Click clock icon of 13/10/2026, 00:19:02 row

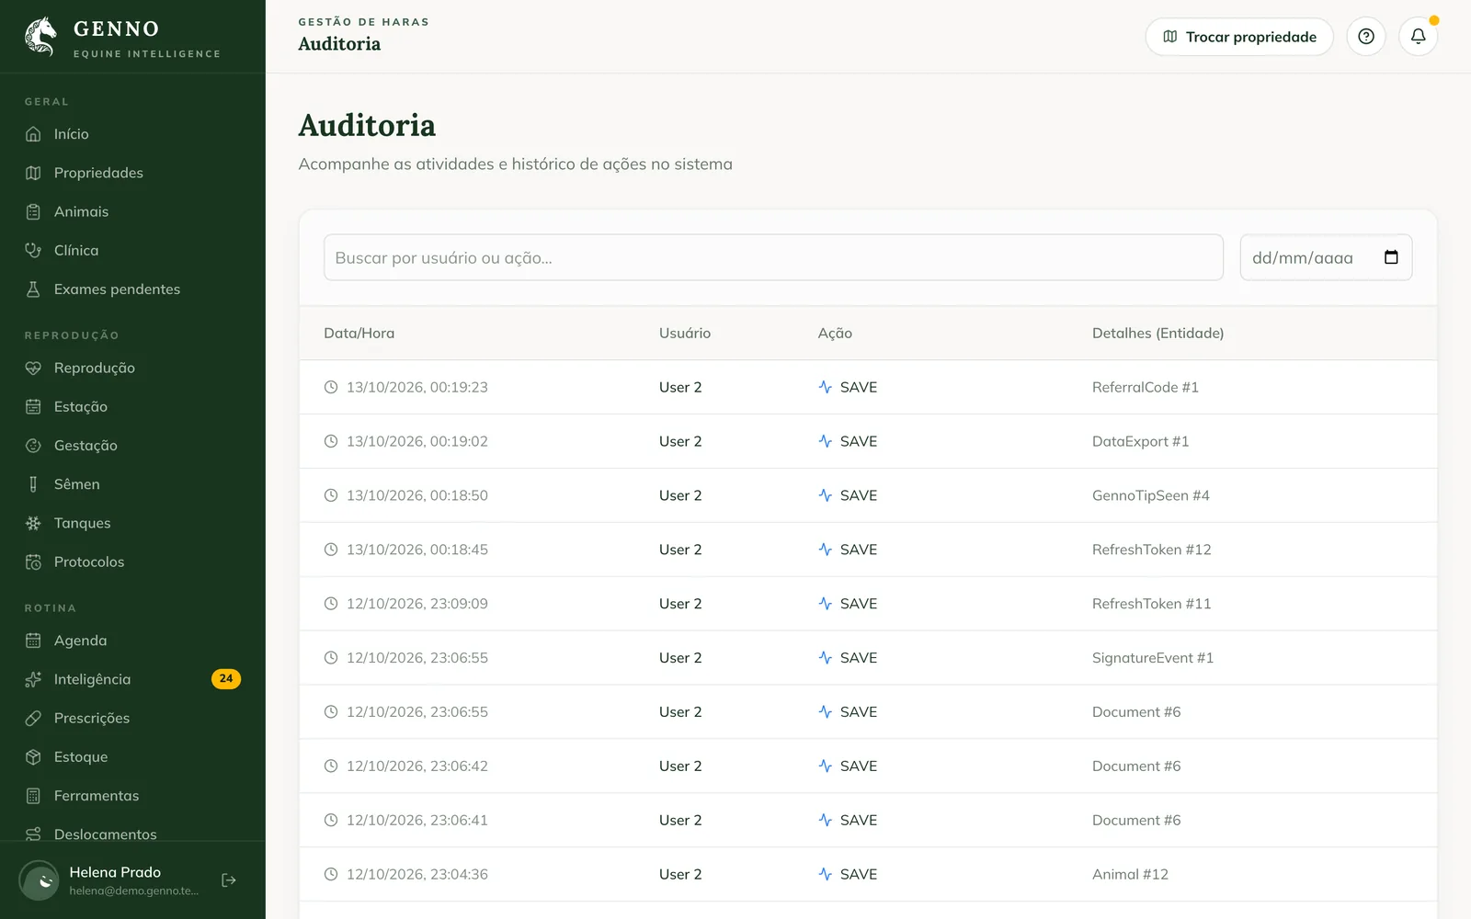pos(331,441)
